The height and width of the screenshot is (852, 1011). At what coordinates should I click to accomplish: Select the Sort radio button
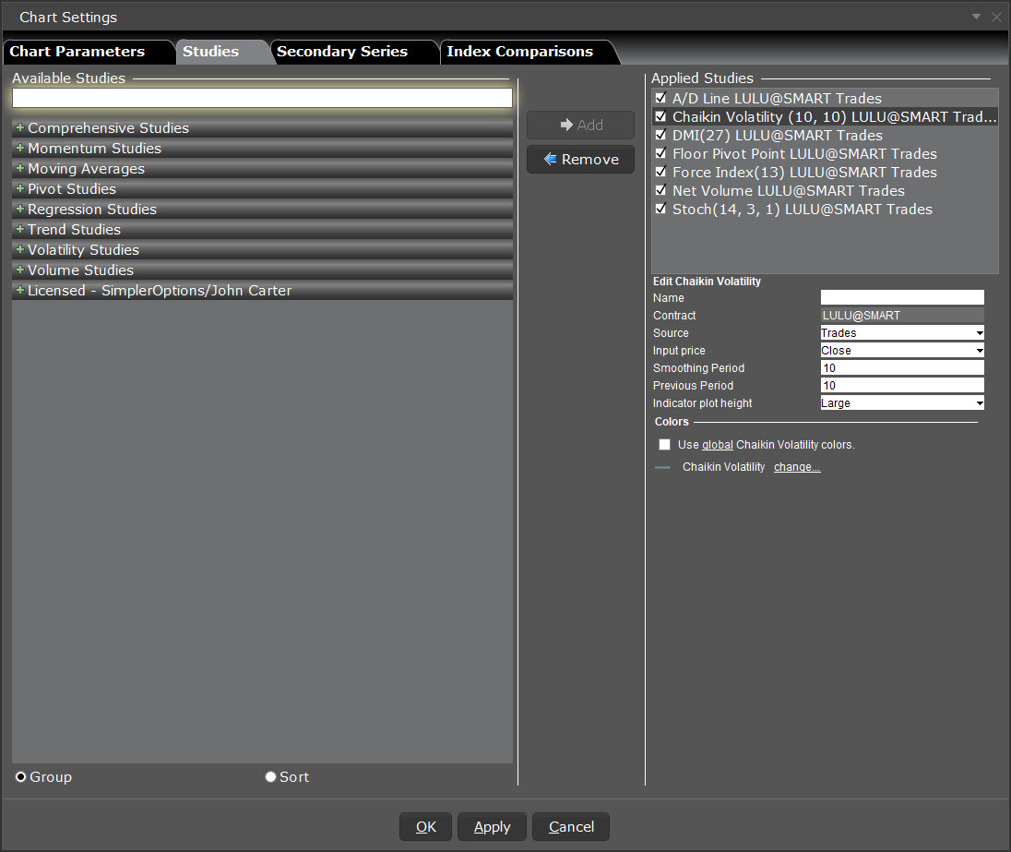coord(270,777)
